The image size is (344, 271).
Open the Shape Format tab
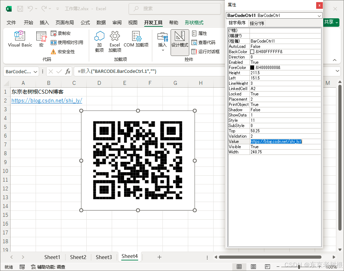194,23
